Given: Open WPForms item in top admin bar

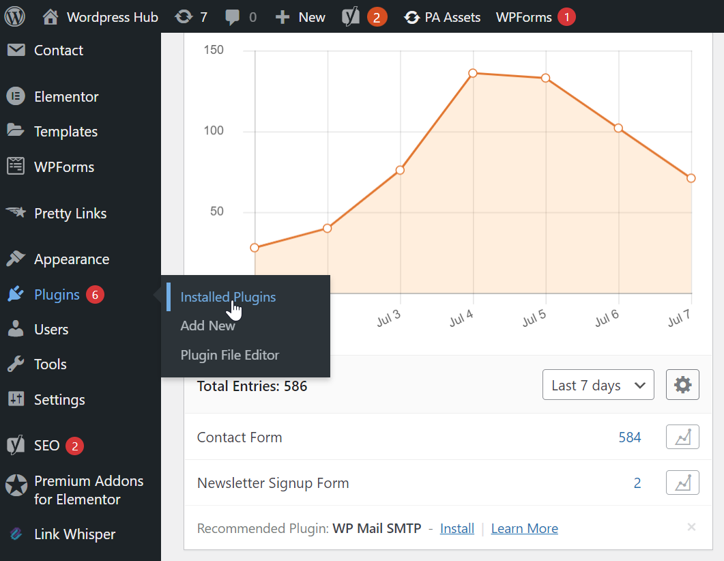Looking at the screenshot, I should [x=524, y=17].
